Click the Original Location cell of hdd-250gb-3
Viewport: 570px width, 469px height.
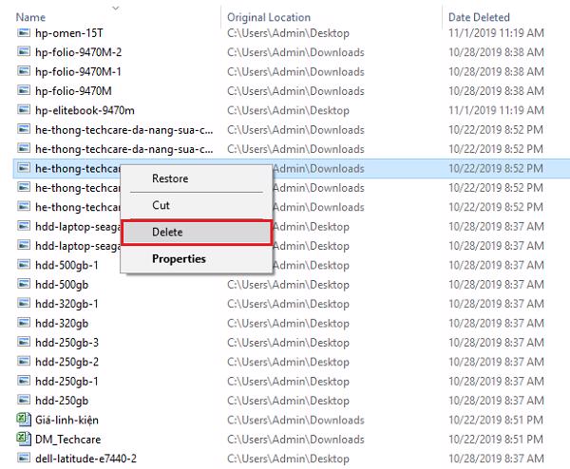click(x=288, y=343)
